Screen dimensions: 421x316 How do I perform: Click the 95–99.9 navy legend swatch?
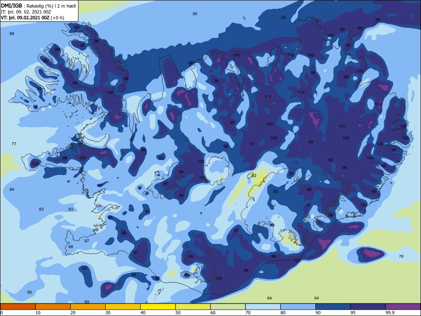[x=368, y=307]
